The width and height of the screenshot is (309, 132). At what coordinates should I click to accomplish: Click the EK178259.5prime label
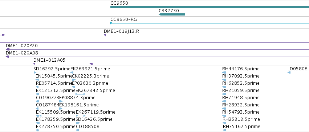pyautogui.click(x=56, y=119)
